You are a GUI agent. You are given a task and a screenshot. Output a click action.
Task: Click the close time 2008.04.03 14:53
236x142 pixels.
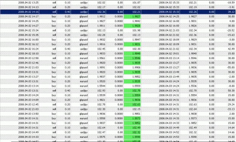[169, 137]
